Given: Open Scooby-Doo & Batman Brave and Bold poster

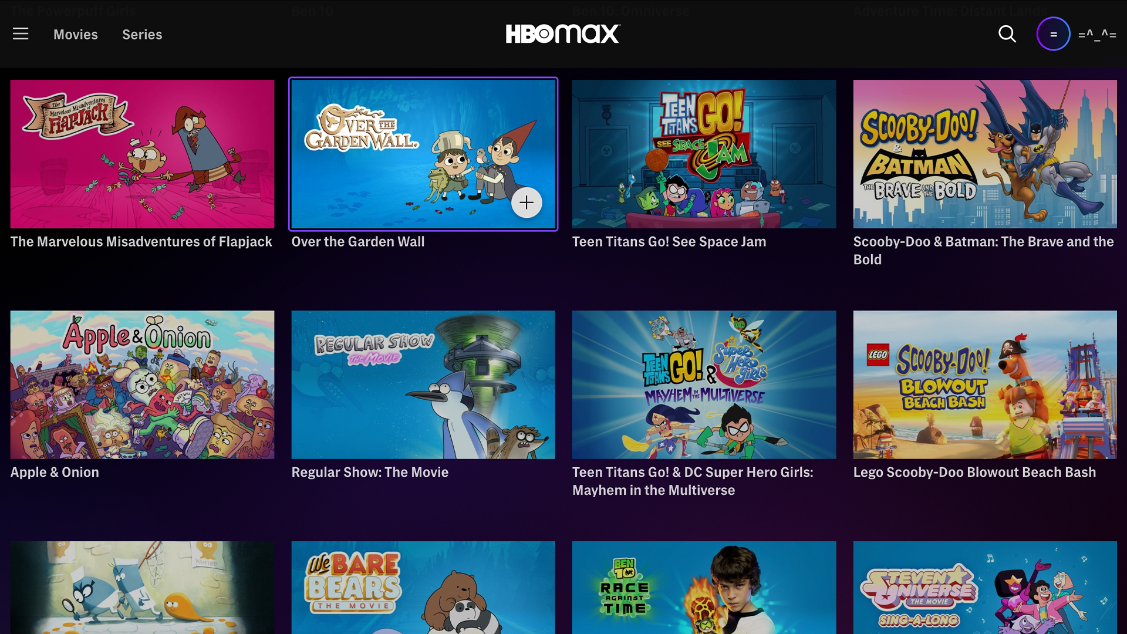Looking at the screenshot, I should coord(985,154).
